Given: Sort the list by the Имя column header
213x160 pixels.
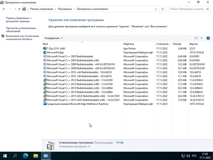Looking at the screenshot, I should pyautogui.click(x=82, y=44).
